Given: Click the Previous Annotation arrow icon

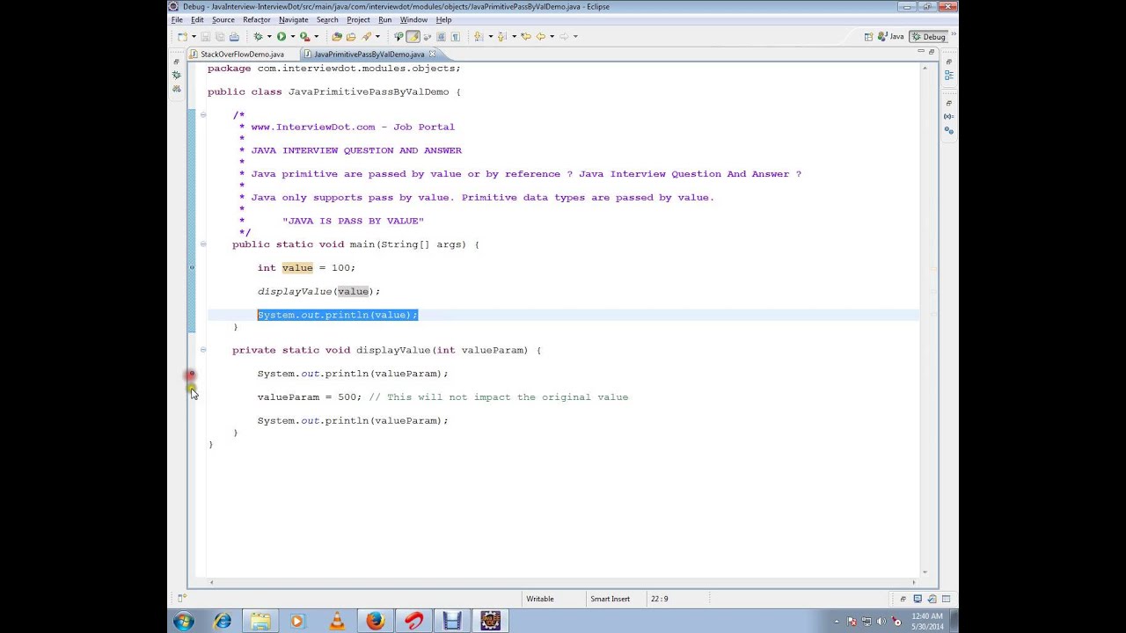Looking at the screenshot, I should point(502,36).
